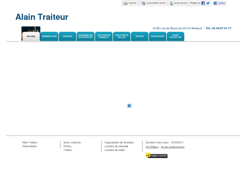Click the recommend-to-a-friend people icon
Screen dimensions: 247x185
(x=143, y=3)
